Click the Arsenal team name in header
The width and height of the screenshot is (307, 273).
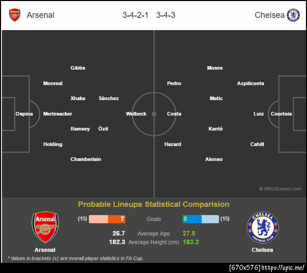click(40, 15)
